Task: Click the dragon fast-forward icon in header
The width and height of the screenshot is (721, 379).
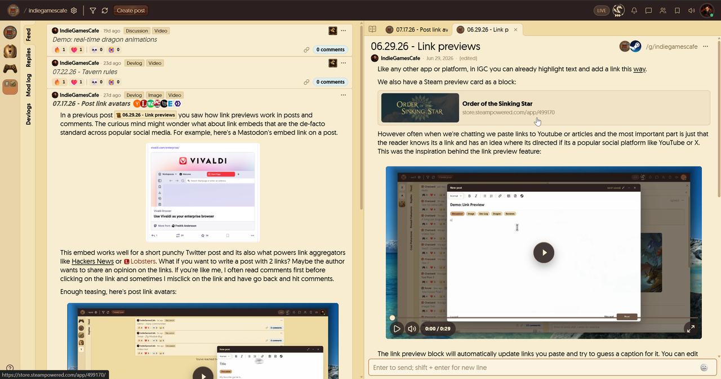Action: 618,10
